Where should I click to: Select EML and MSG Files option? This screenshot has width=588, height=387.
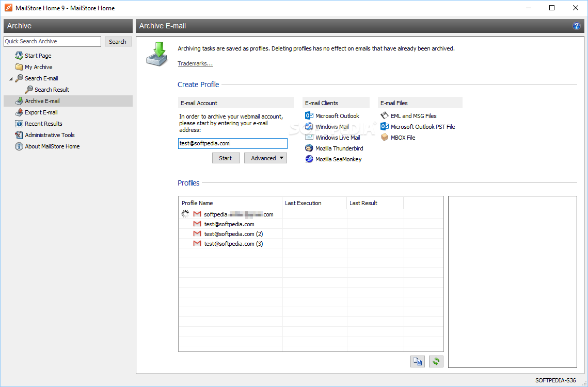[414, 115]
